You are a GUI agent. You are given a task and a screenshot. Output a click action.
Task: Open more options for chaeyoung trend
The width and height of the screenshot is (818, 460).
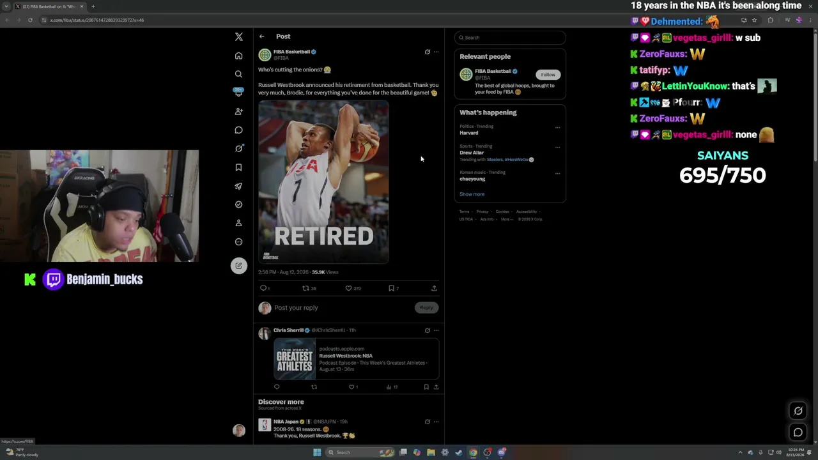point(557,173)
